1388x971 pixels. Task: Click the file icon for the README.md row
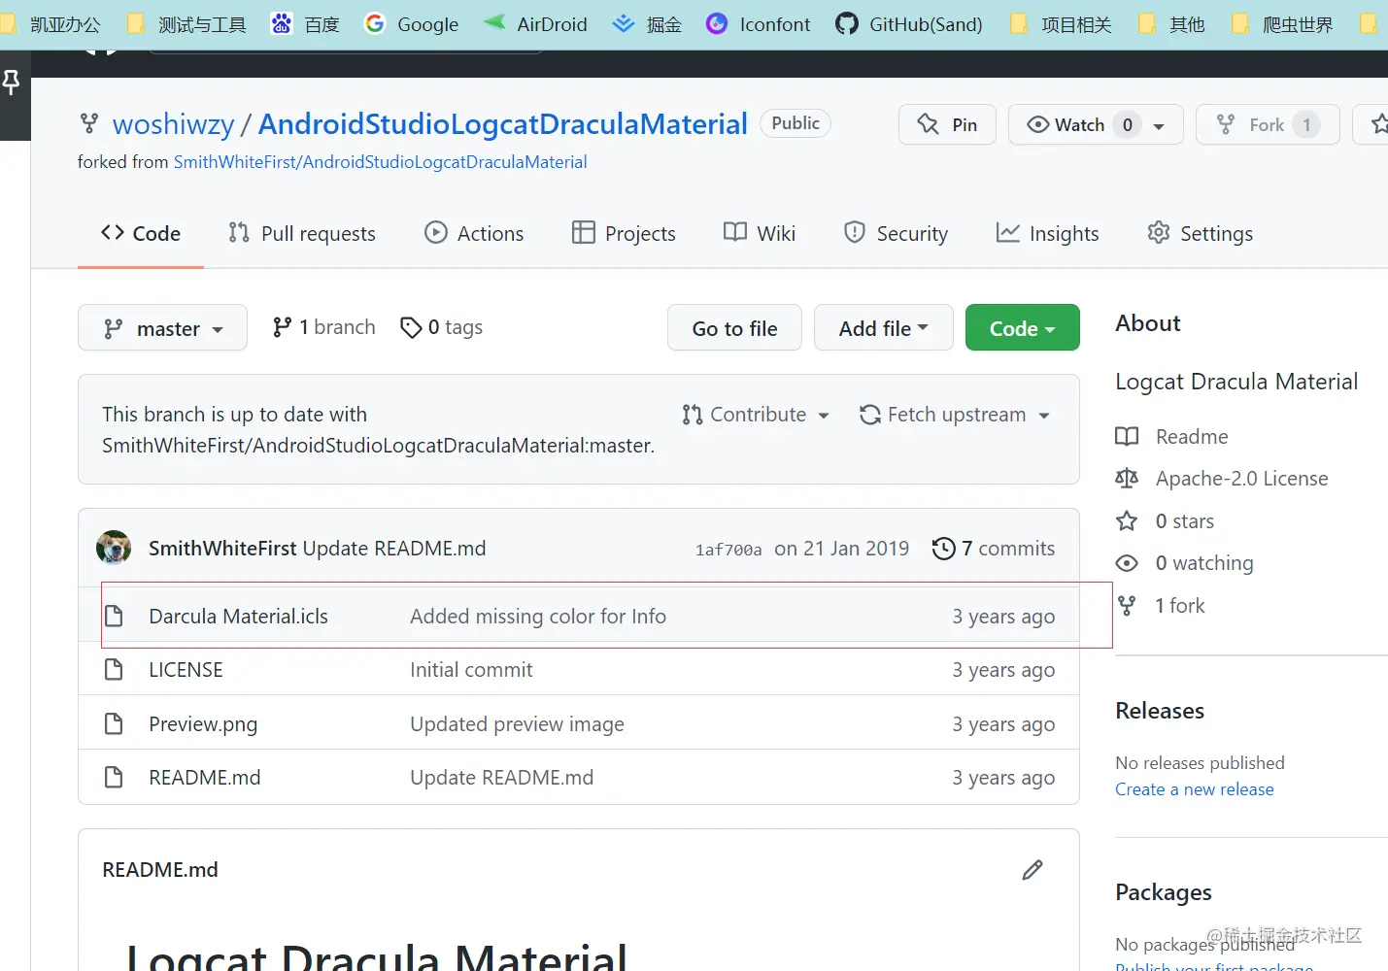click(x=114, y=777)
